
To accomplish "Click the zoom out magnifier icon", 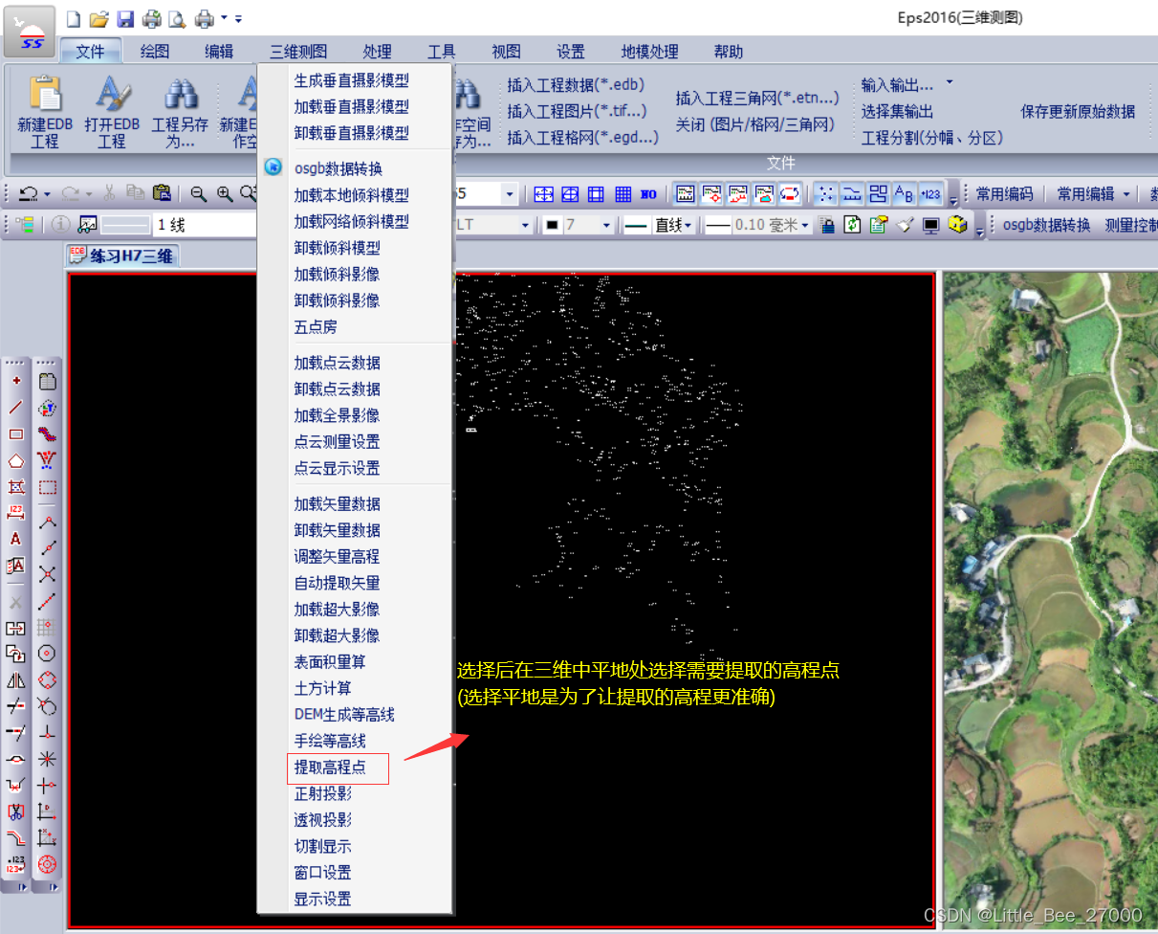I will click(198, 194).
